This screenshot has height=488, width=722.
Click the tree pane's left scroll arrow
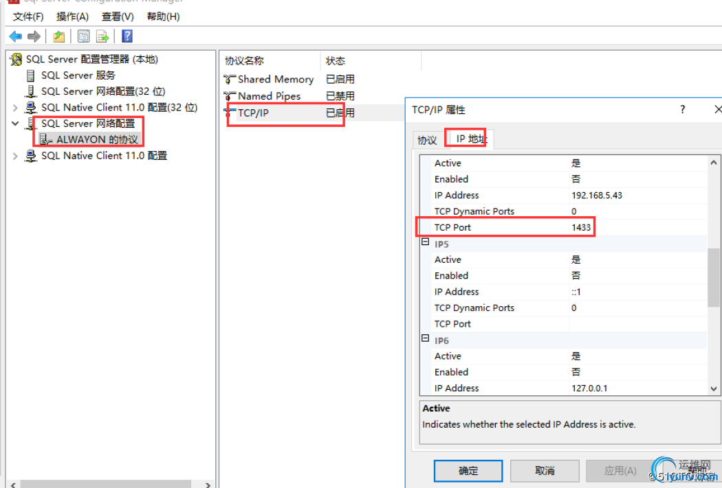pos(13,485)
